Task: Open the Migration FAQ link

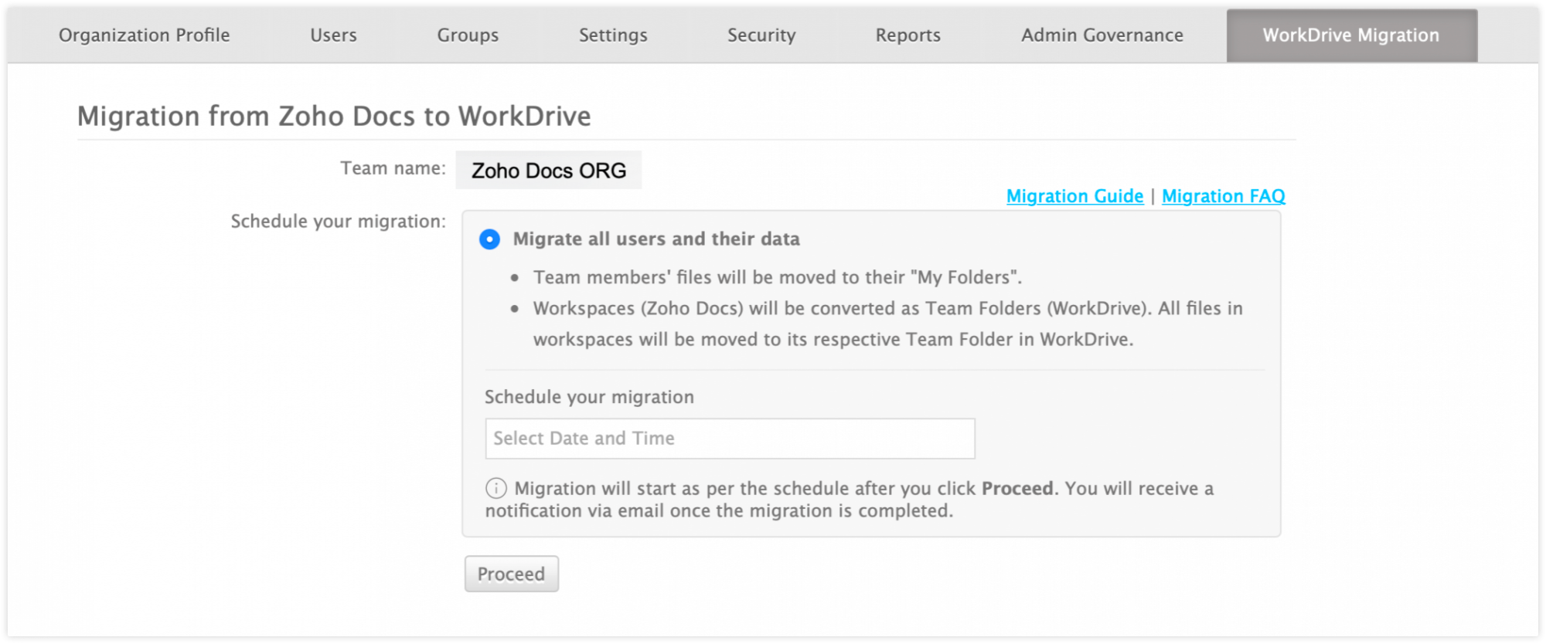Action: [x=1222, y=195]
